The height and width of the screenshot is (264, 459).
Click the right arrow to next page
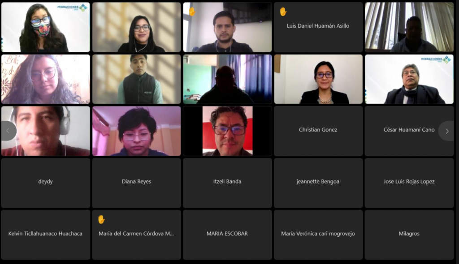(447, 131)
